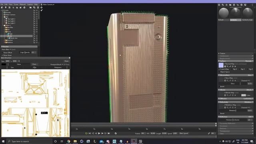Image resolution: width=256 pixels, height=144 pixels.
Task: Click the duplicate object icon in scene toolbar
Action: [34, 8]
